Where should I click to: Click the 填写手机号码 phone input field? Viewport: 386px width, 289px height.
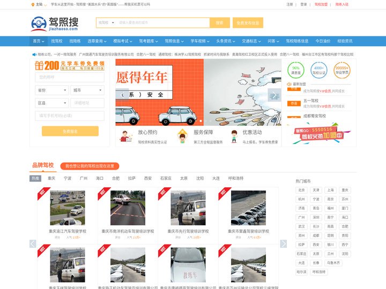tap(70, 116)
